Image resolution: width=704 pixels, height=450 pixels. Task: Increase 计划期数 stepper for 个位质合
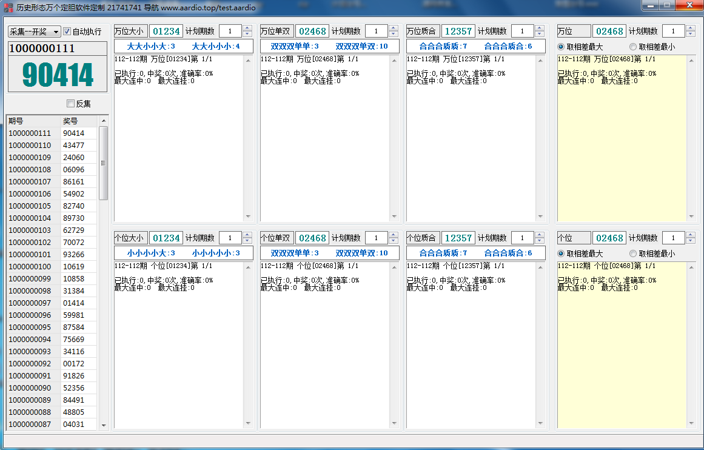tap(540, 235)
